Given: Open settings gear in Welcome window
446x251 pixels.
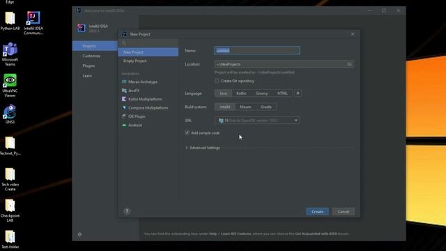Looking at the screenshot, I should point(79,234).
